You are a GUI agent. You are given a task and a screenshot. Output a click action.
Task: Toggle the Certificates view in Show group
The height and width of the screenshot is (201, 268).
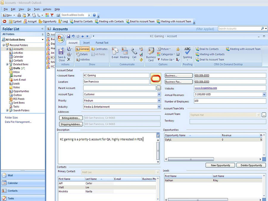click(99, 49)
